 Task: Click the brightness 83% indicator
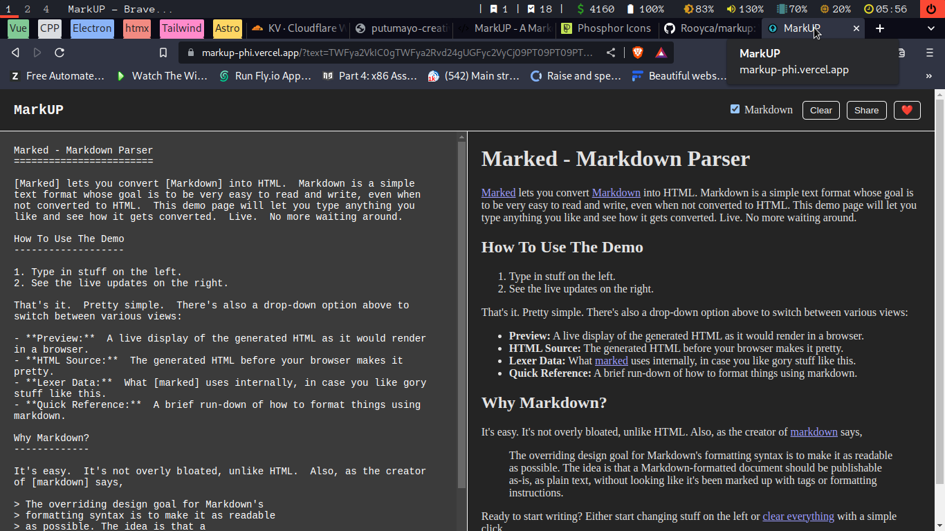point(699,9)
